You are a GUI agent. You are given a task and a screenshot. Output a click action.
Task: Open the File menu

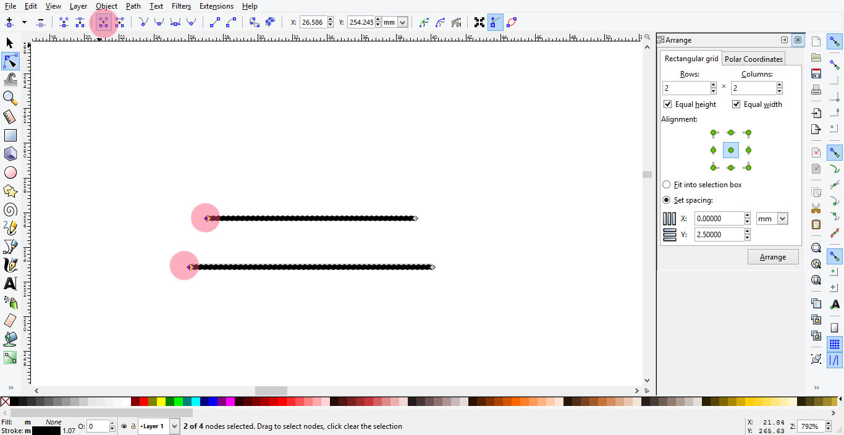click(x=10, y=6)
